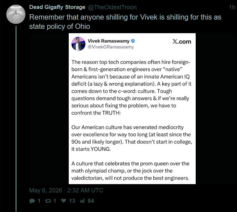The image size is (237, 212).
Task: Click the reply count of 1
Action: click(x=39, y=201)
